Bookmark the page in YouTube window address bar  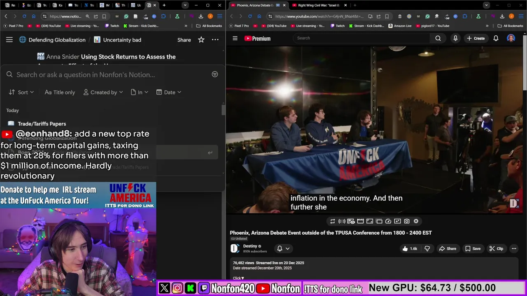coord(387,16)
